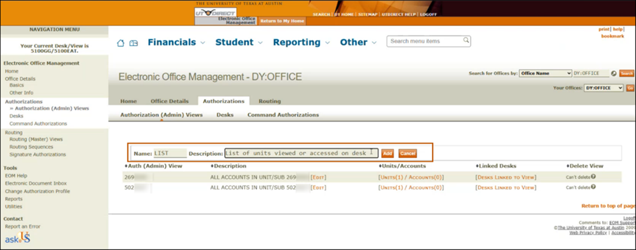Screen dimensions: 636x250
Task: Click help icon for view 502 delete
Action: pos(593,187)
